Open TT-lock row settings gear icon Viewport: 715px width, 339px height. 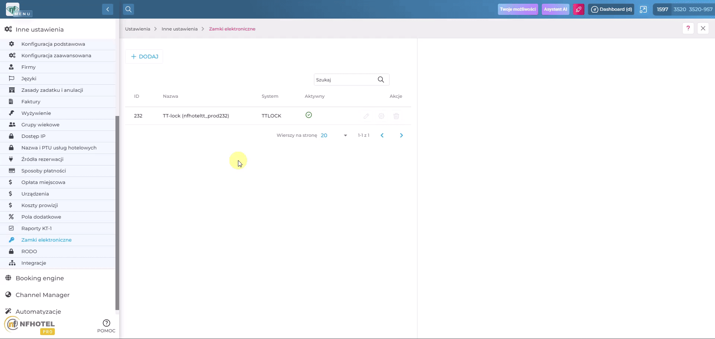click(381, 116)
